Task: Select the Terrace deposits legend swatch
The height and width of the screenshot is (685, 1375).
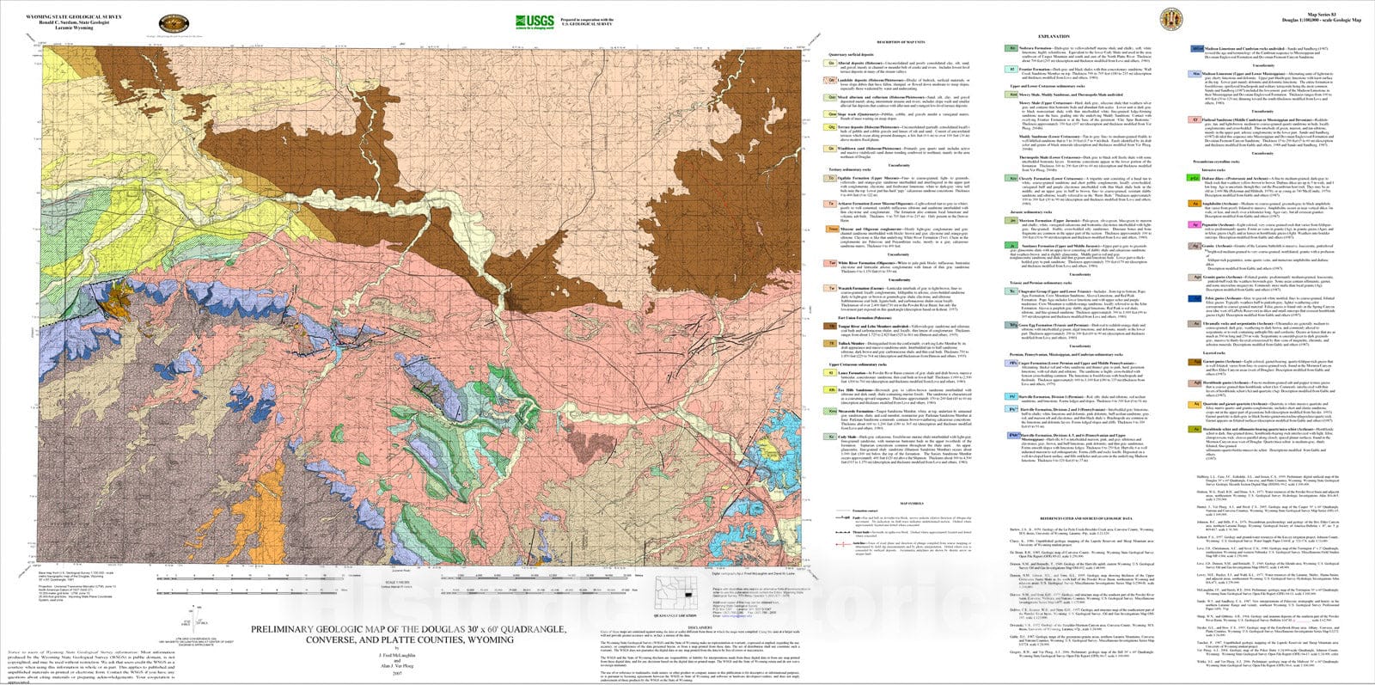Action: pyautogui.click(x=831, y=126)
